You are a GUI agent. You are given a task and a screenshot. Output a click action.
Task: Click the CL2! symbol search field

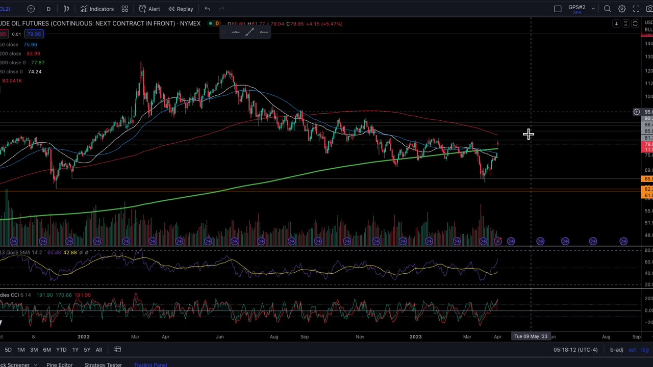coord(5,9)
